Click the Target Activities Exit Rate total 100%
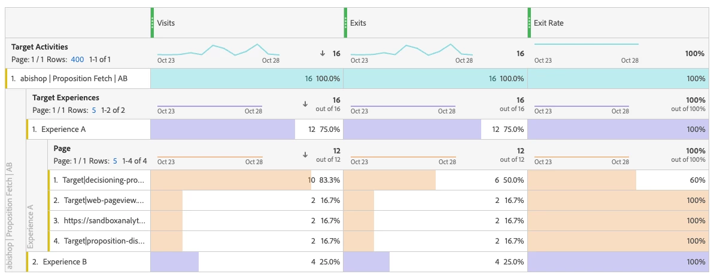Screen dimensions: 714x277 point(695,53)
